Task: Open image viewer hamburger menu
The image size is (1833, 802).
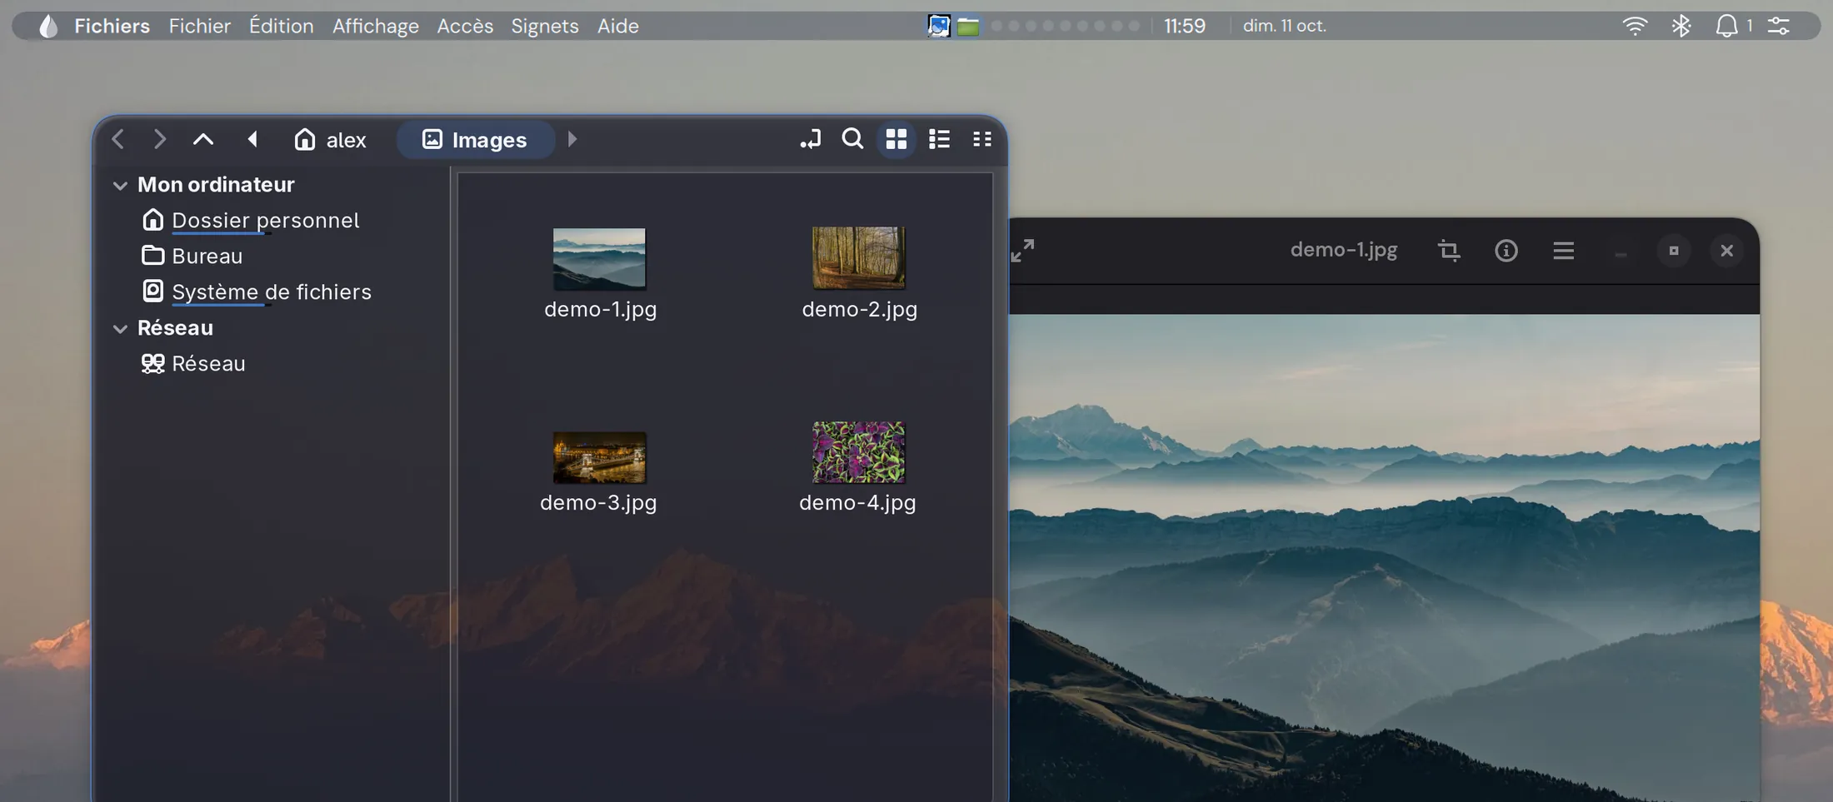Action: (1563, 251)
